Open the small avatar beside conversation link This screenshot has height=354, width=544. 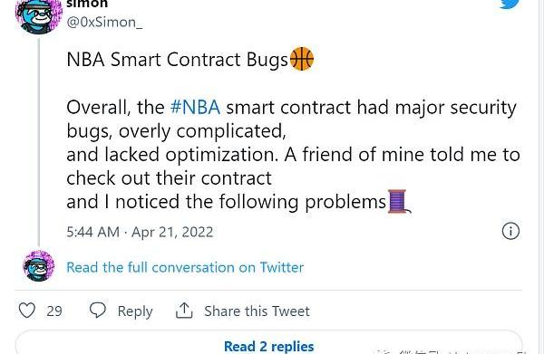[x=38, y=265]
